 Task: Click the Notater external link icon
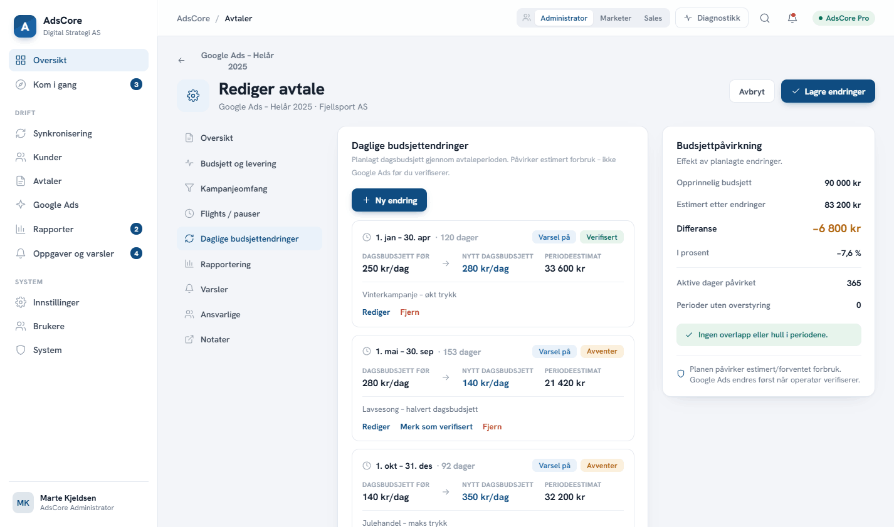coord(189,339)
